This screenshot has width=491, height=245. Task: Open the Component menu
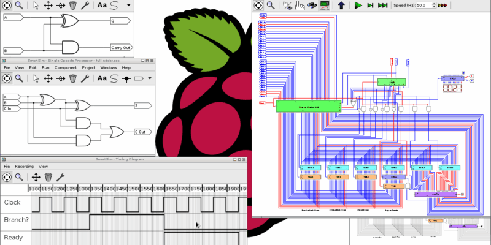coord(65,67)
